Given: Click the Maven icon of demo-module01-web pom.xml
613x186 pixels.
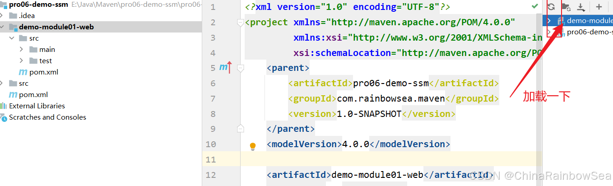Looking at the screenshot, I should pyautogui.click(x=23, y=72).
